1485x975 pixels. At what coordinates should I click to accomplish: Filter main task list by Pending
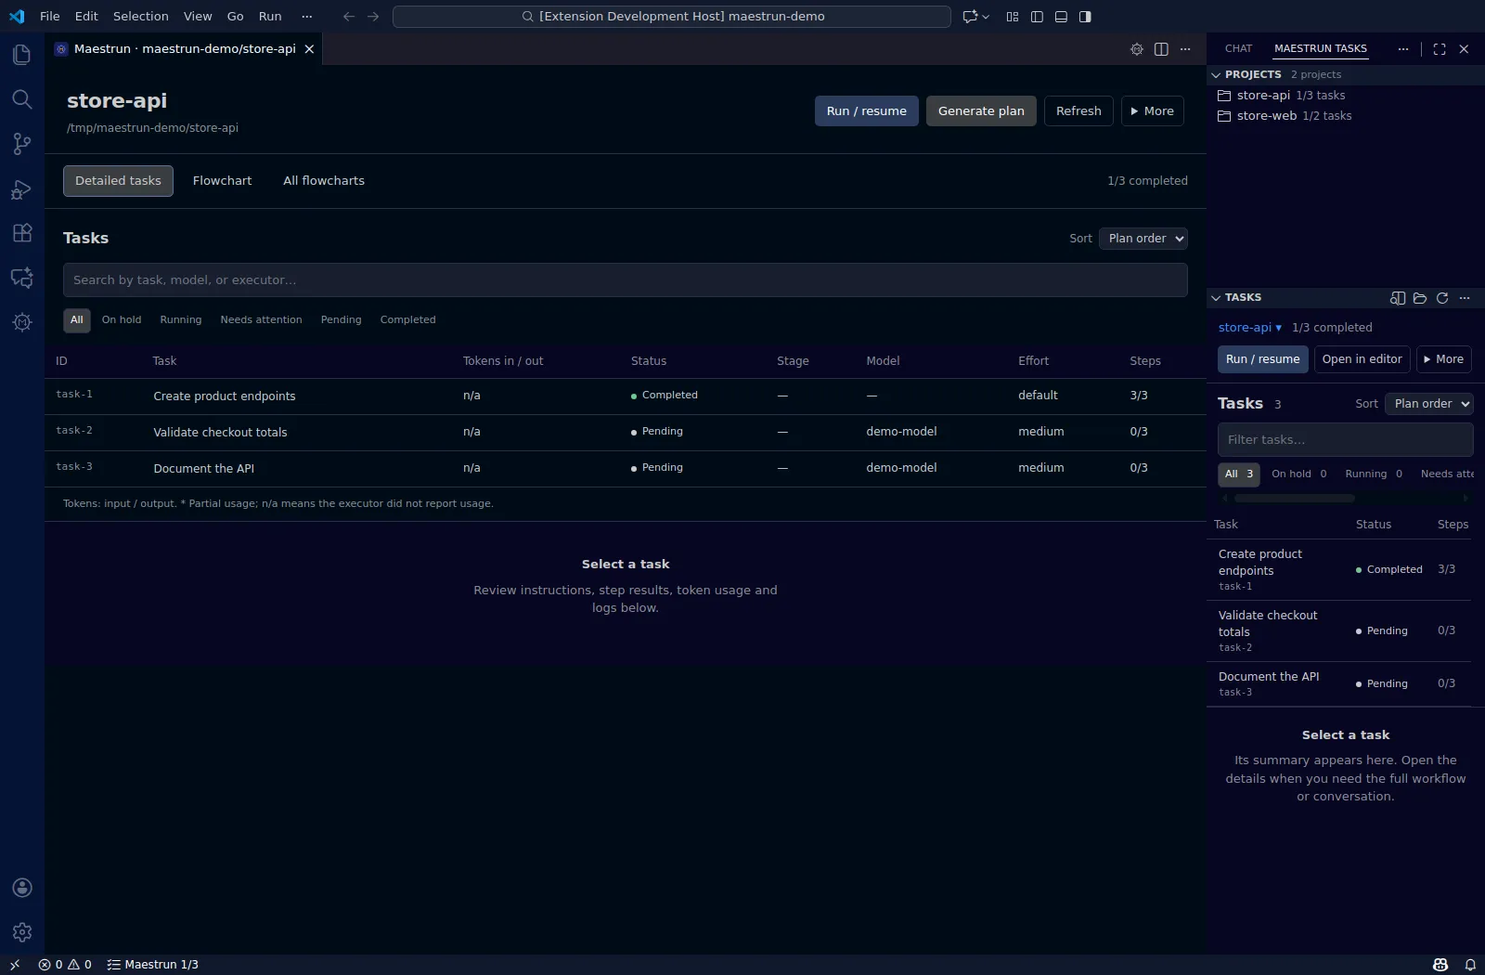click(x=341, y=320)
